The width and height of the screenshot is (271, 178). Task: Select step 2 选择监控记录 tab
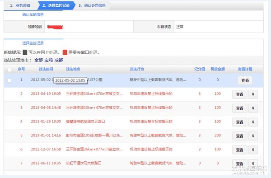pos(56,5)
